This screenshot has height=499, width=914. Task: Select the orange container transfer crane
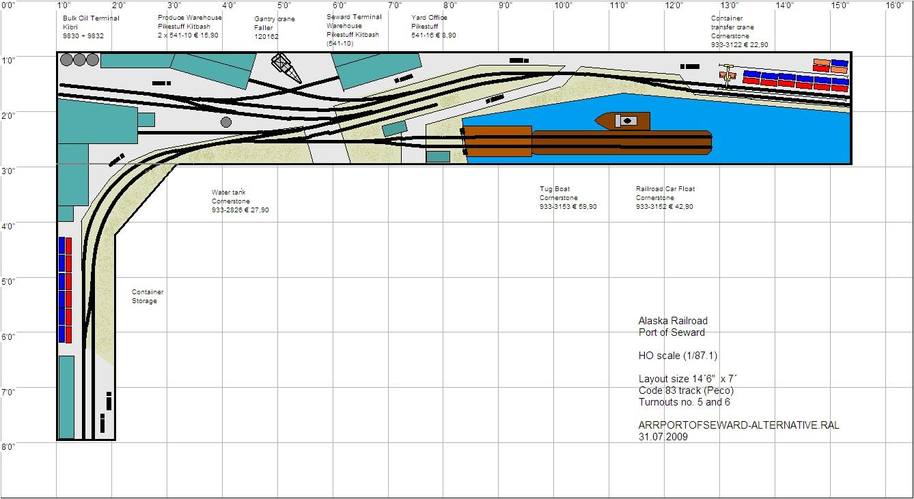(x=729, y=75)
